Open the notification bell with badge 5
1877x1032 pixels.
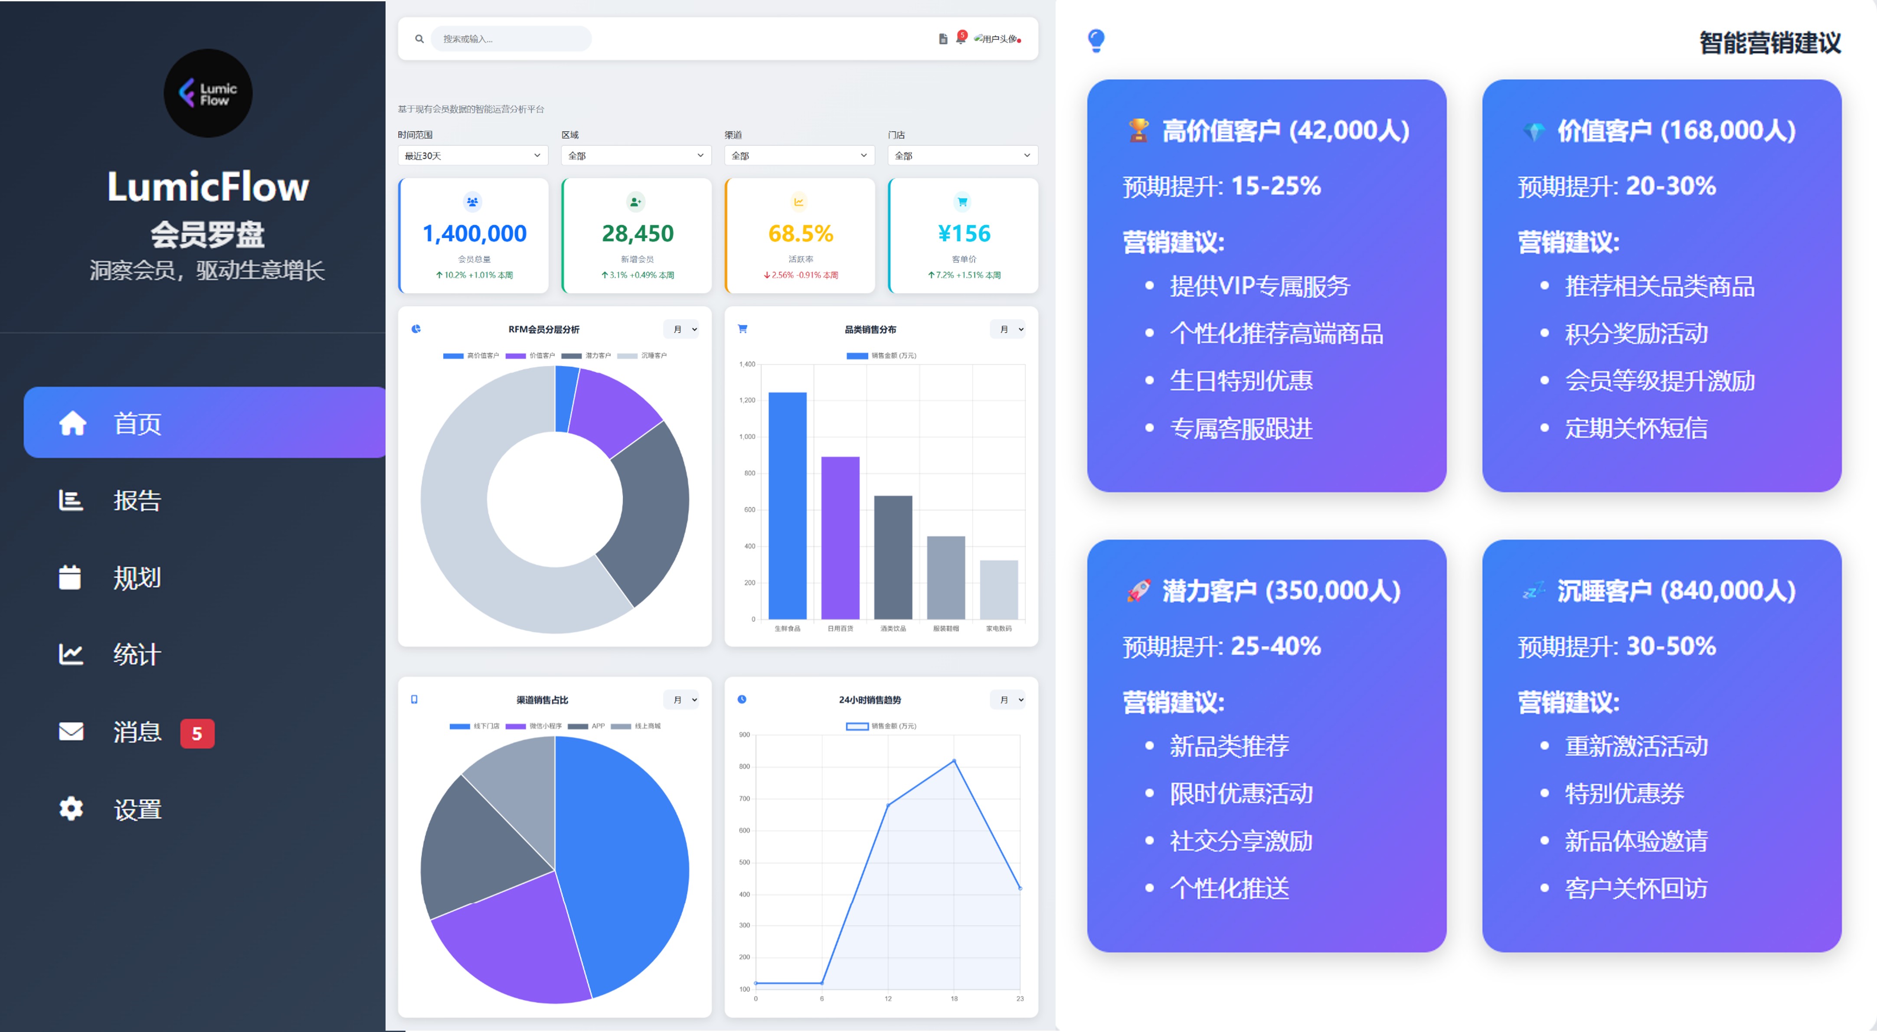[960, 39]
